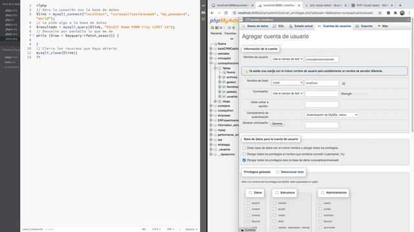Click the 'Debe volver a escribir' field
Viewport: 414px width, 232px height.
click(321, 104)
